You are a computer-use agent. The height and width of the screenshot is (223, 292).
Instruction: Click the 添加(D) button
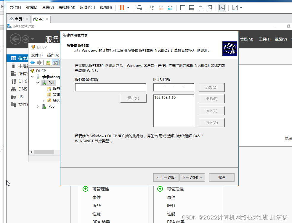click(211, 88)
